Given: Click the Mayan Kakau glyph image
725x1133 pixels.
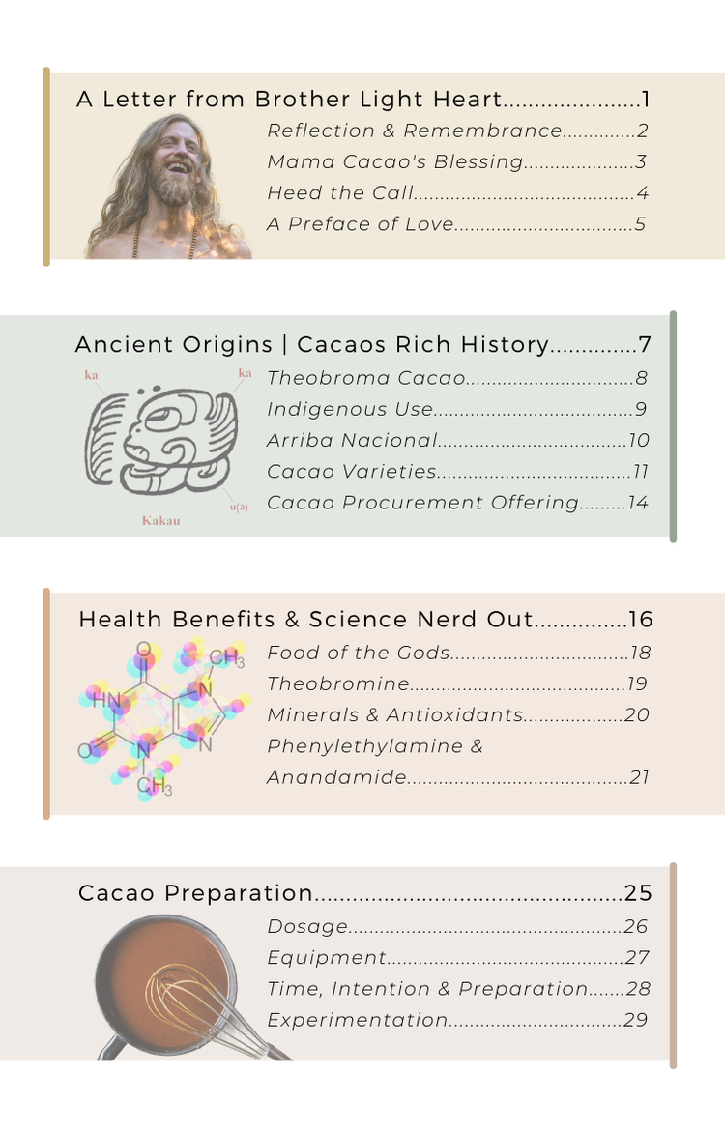Looking at the screenshot, I should (165, 448).
